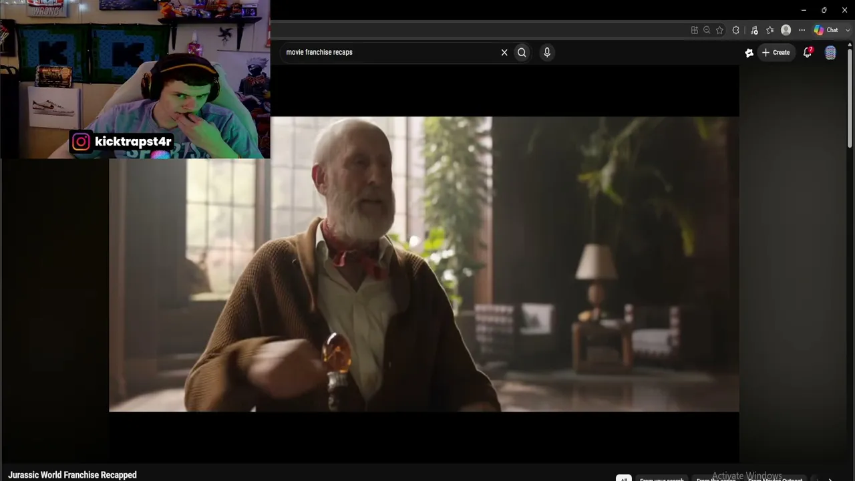Click the YouTube Create button
The width and height of the screenshot is (855, 481).
[776, 52]
